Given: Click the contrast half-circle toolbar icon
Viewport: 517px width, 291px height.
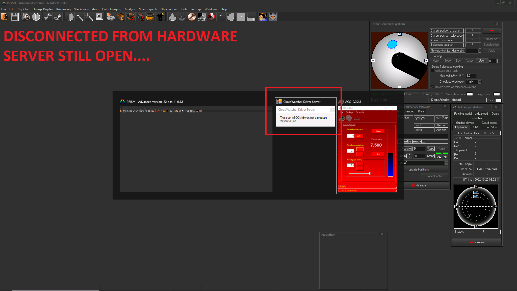Looking at the screenshot, I should (x=69, y=17).
